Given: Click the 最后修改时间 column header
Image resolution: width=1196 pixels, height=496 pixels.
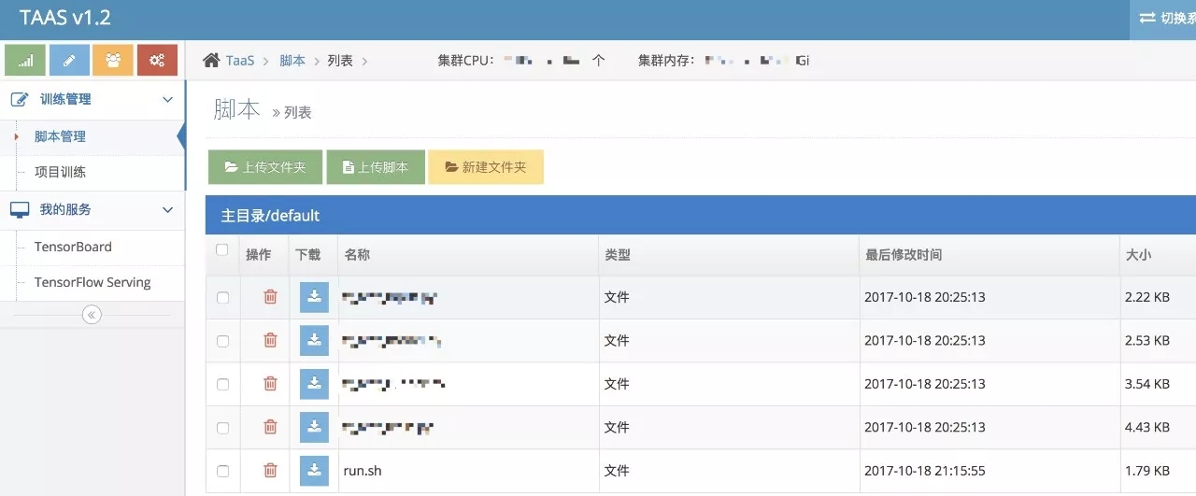Looking at the screenshot, I should pos(904,254).
